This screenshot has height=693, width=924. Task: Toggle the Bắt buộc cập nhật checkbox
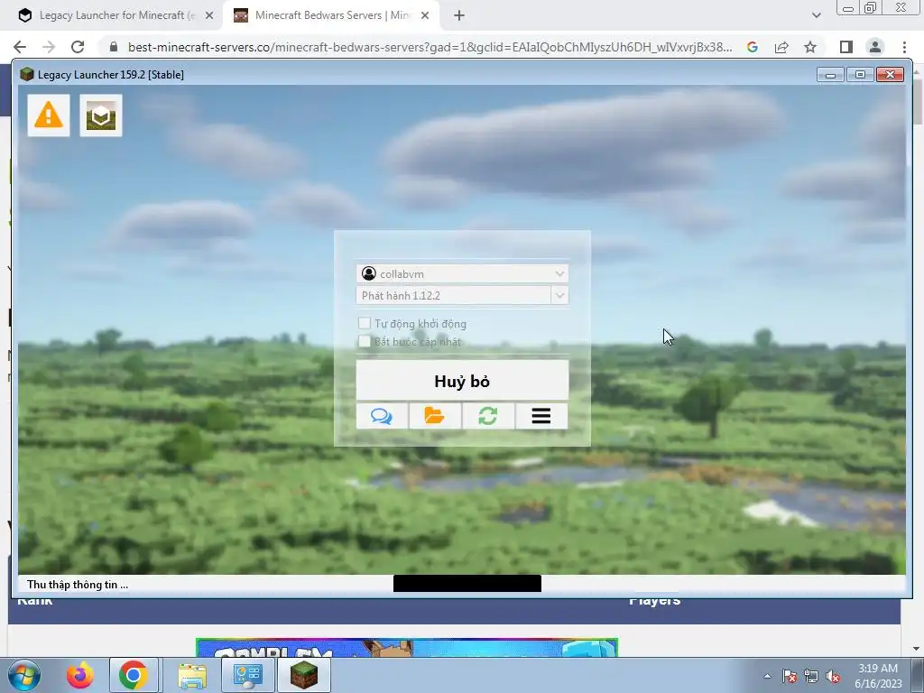tap(365, 342)
